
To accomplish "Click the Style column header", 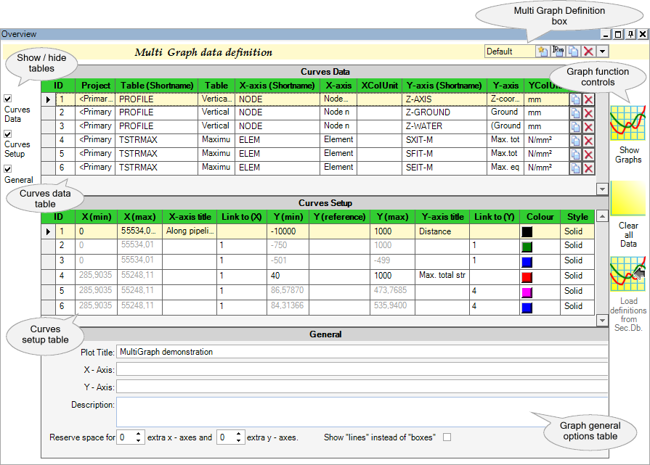I will pos(577,217).
